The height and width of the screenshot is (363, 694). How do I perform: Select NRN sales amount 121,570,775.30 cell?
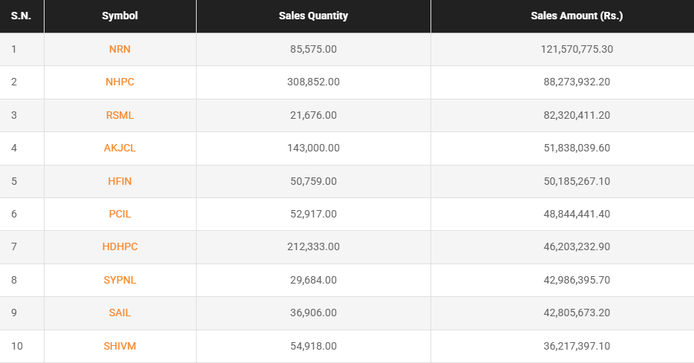[577, 49]
